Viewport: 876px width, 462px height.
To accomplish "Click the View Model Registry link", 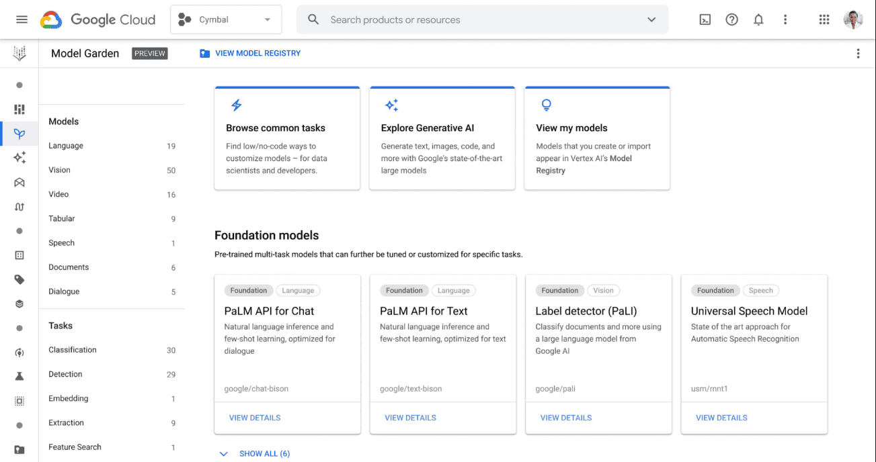I will pos(250,53).
